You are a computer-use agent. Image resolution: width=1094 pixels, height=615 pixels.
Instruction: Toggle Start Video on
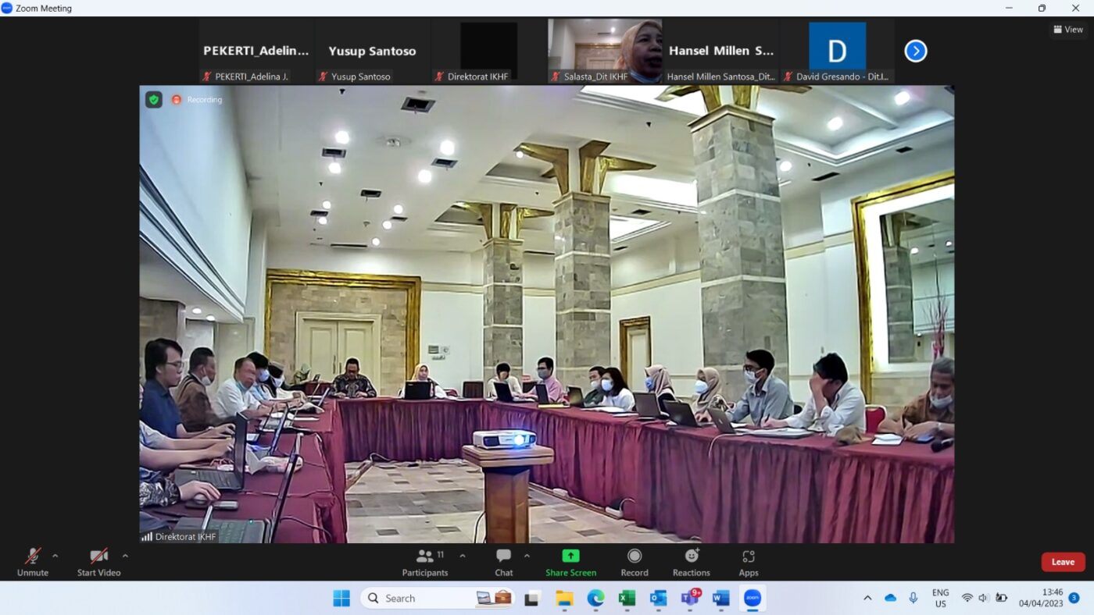pyautogui.click(x=98, y=562)
